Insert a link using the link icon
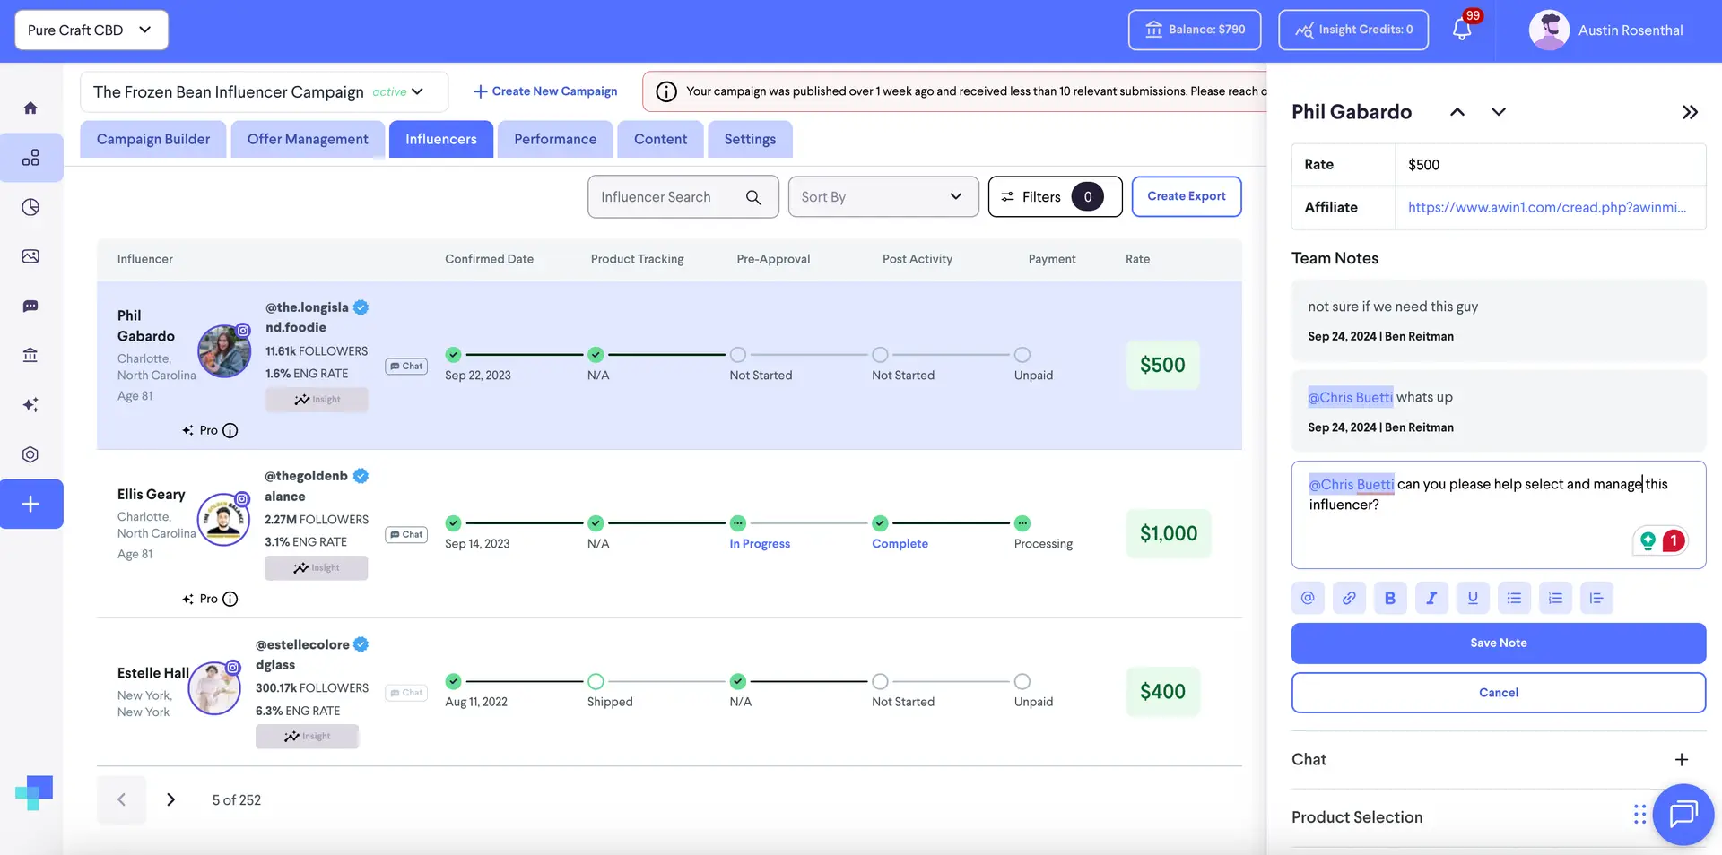This screenshot has width=1722, height=855. point(1349,598)
